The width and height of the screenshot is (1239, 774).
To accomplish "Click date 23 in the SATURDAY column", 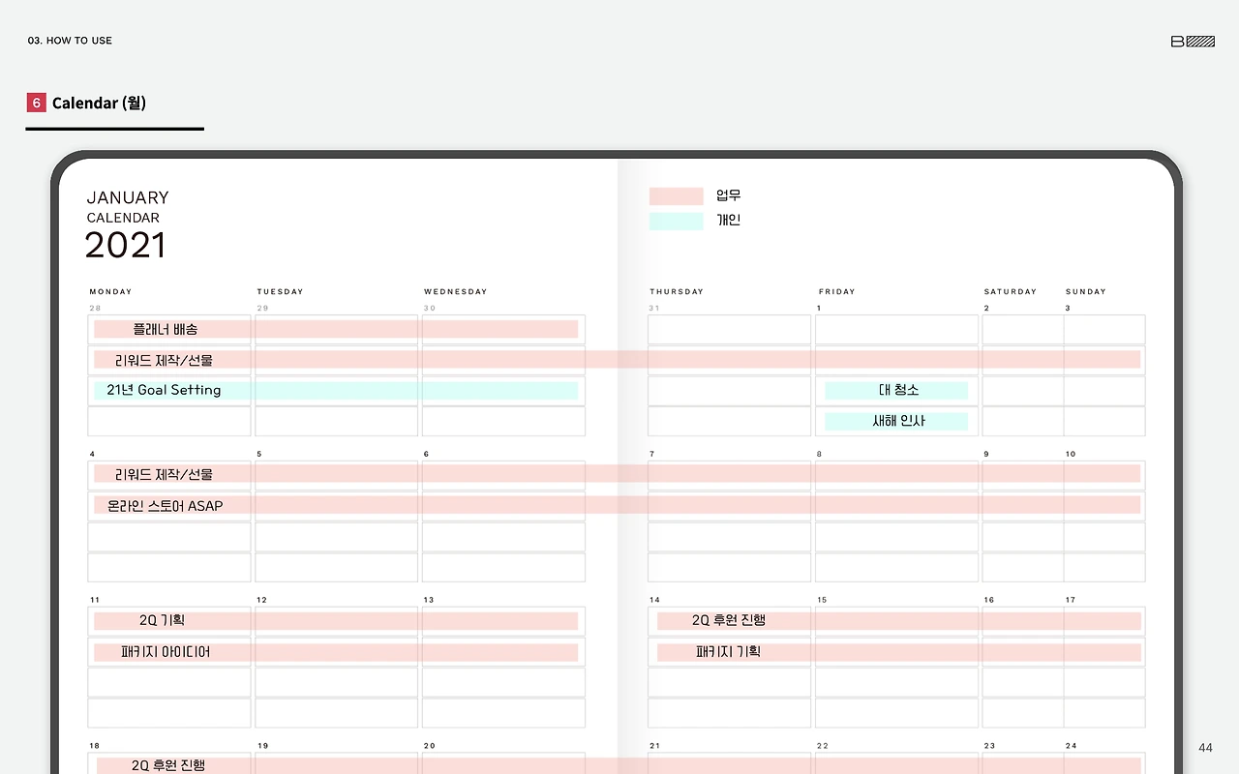I will tap(989, 746).
